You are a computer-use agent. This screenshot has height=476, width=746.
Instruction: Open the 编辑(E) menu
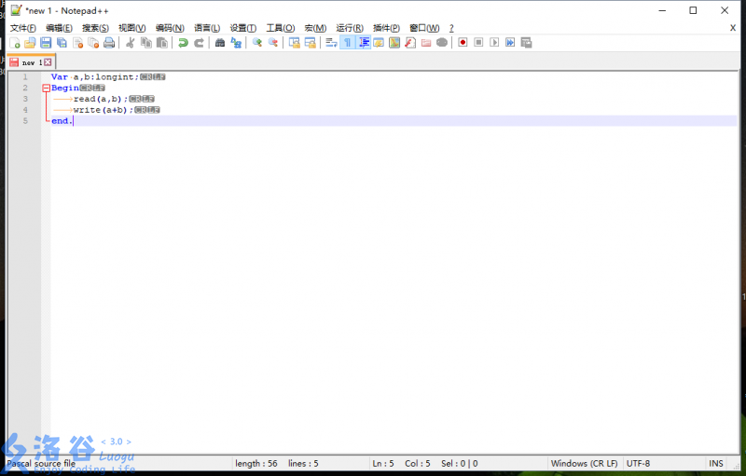click(x=59, y=28)
